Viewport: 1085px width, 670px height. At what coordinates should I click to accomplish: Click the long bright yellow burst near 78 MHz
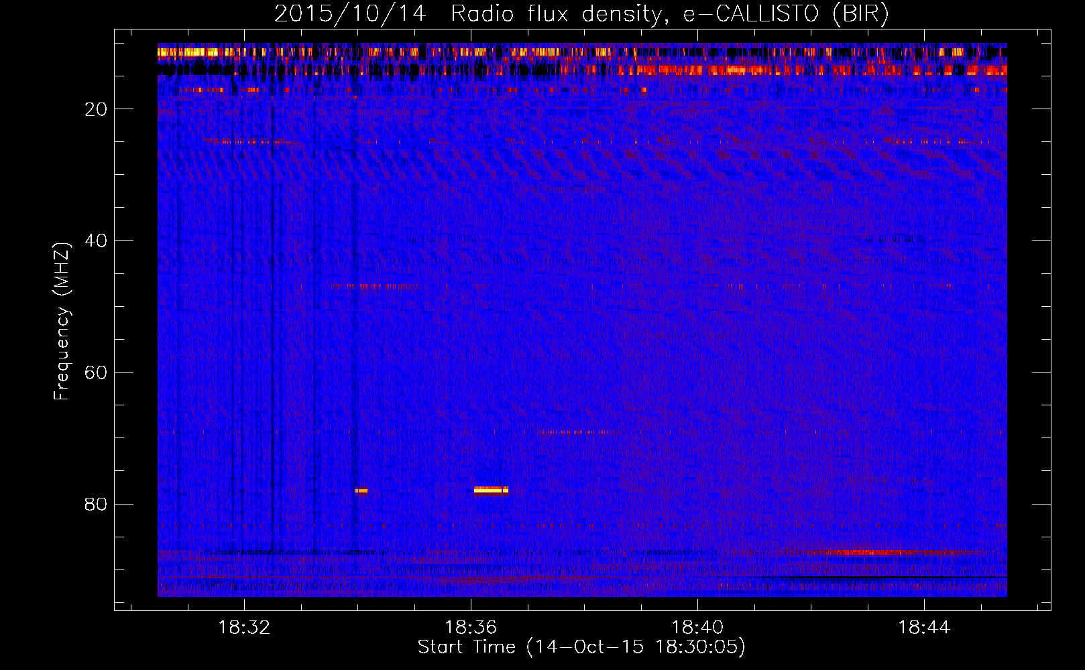pyautogui.click(x=491, y=490)
